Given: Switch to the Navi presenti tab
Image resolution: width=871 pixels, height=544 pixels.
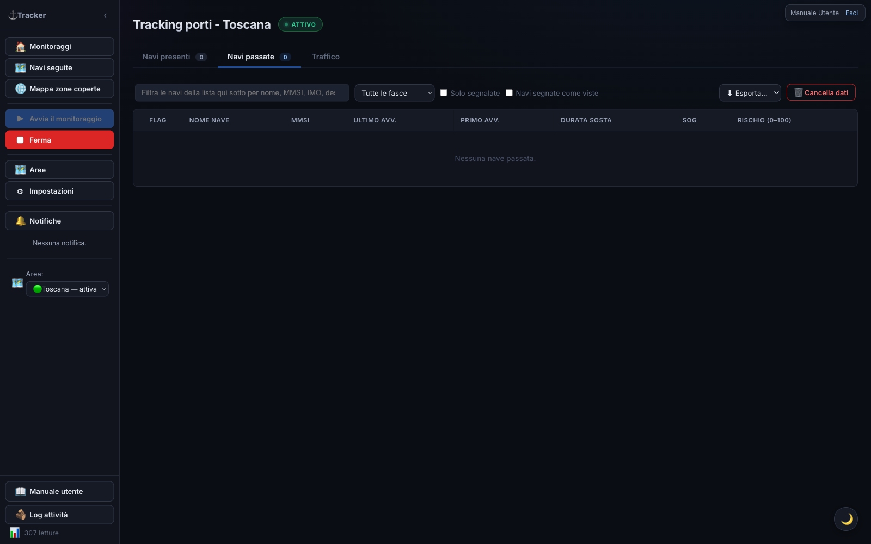Looking at the screenshot, I should pos(174,57).
